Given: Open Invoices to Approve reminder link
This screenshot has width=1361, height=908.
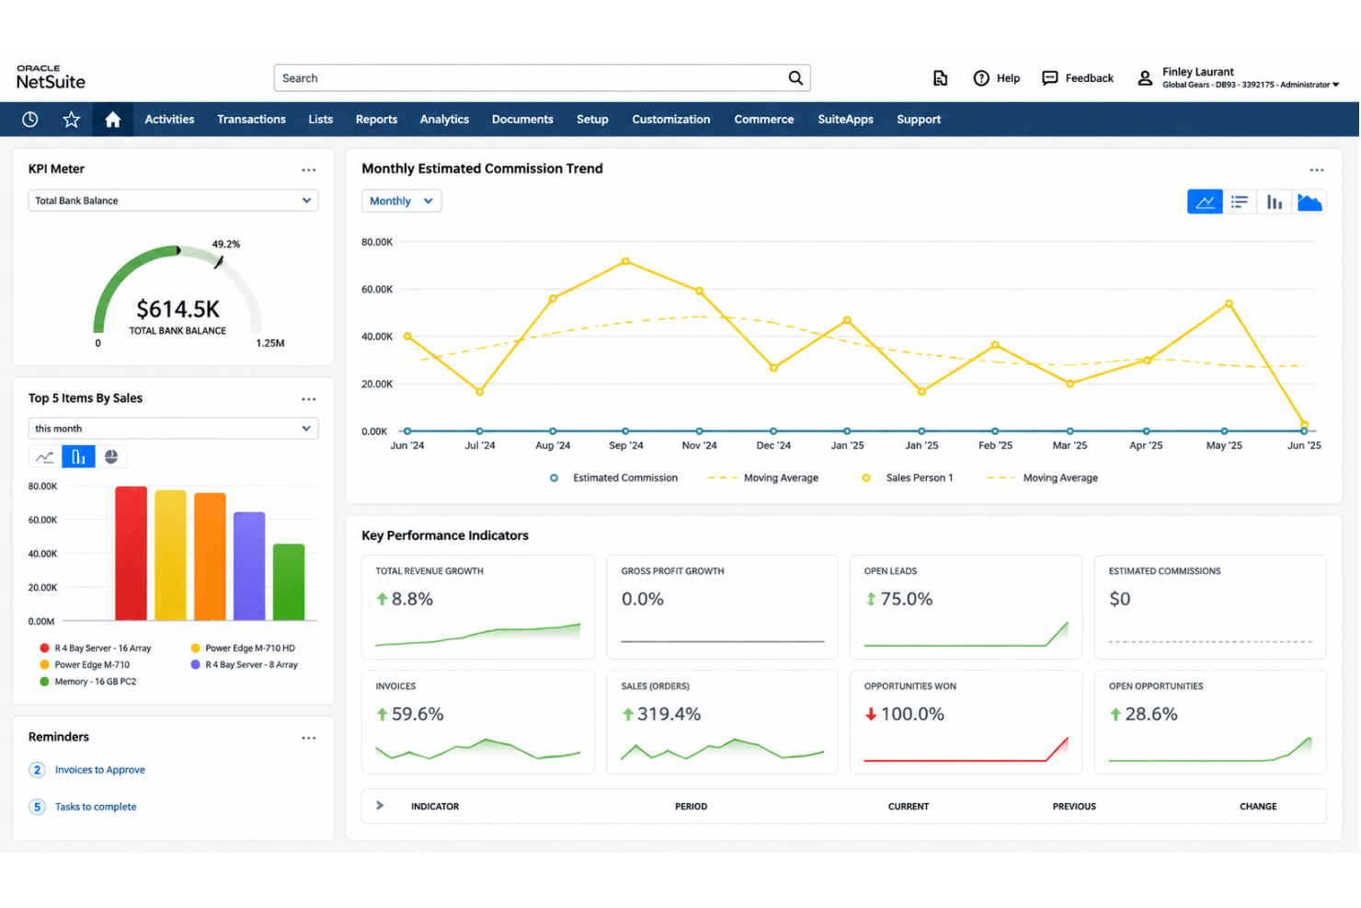Looking at the screenshot, I should [100, 770].
